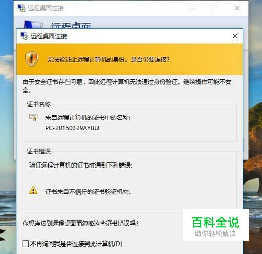The width and height of the screenshot is (262, 254).
Task: Click the grayed maximize button of background window
Action: [x=214, y=8]
